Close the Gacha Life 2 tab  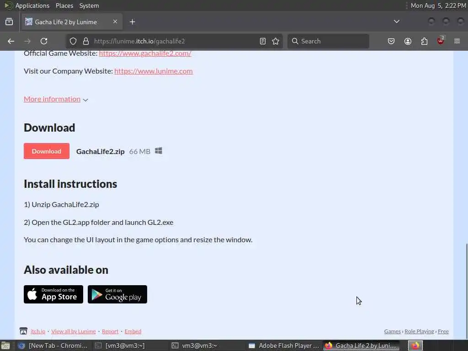click(115, 21)
